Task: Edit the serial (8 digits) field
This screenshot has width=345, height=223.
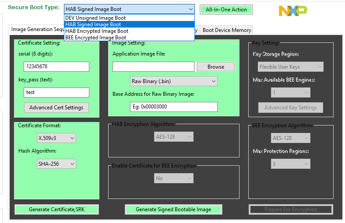Action: click(x=56, y=66)
